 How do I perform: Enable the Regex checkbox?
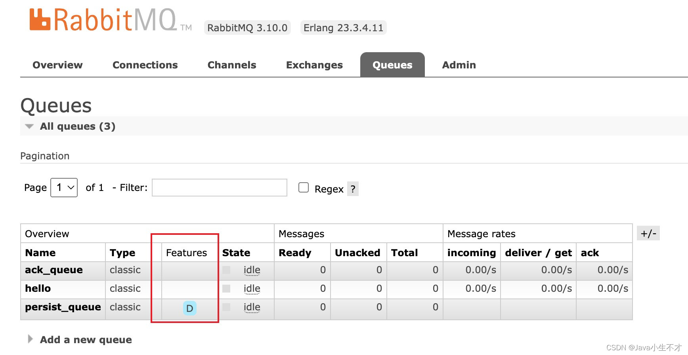click(304, 187)
